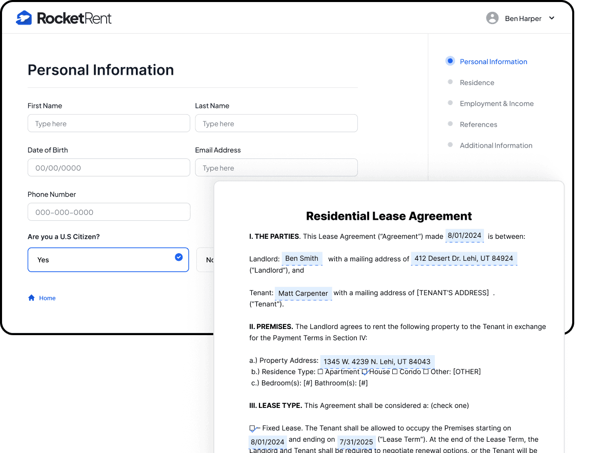
Task: Open the Additional Information section
Action: point(496,145)
